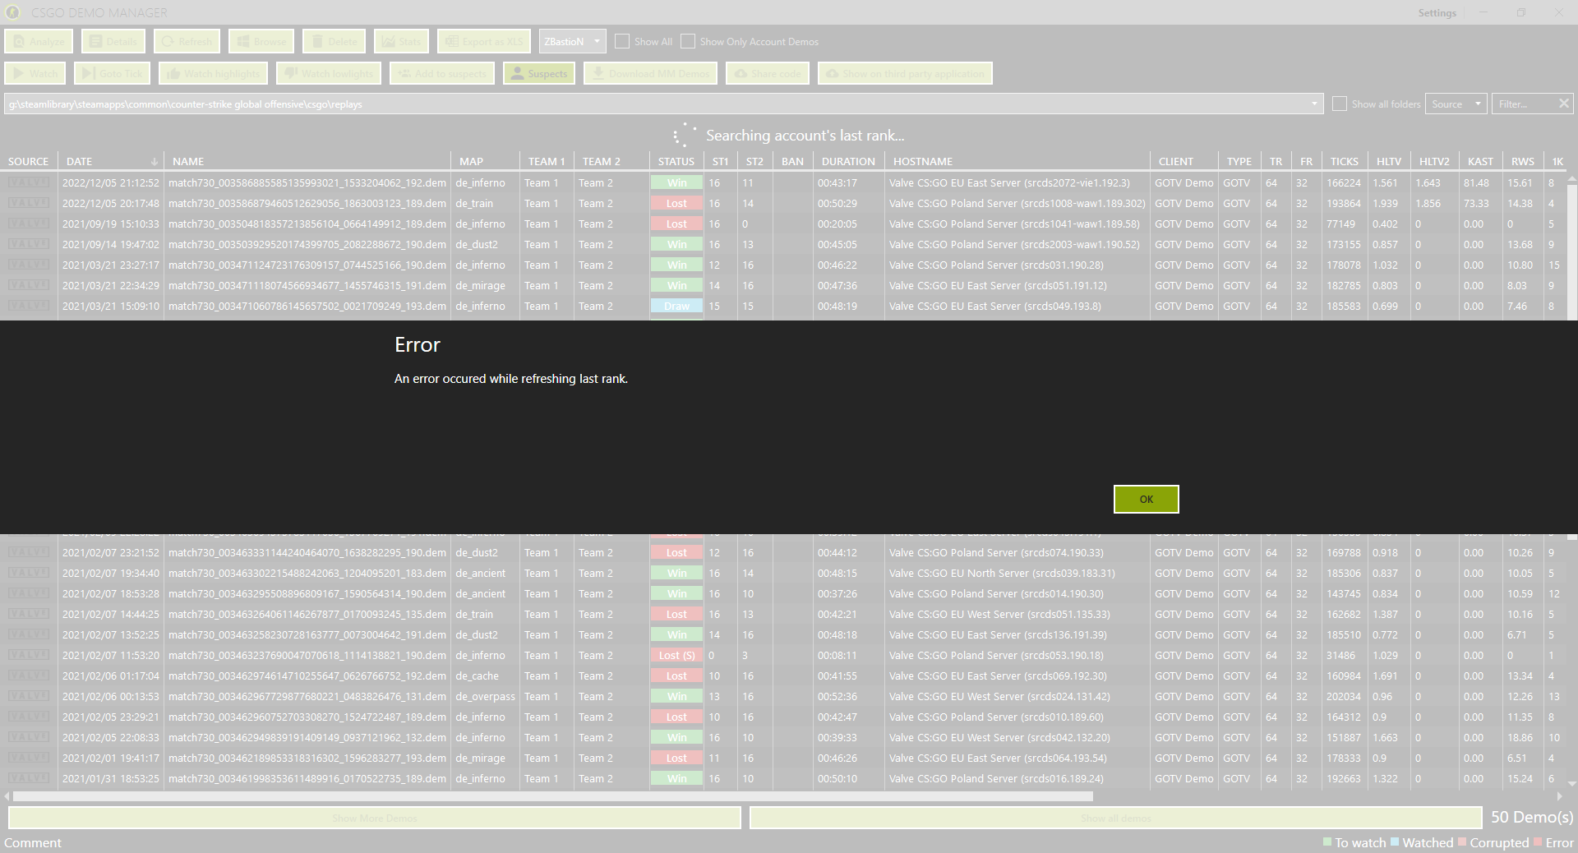The image size is (1578, 853).
Task: Click Download MM Demos
Action: 650,73
